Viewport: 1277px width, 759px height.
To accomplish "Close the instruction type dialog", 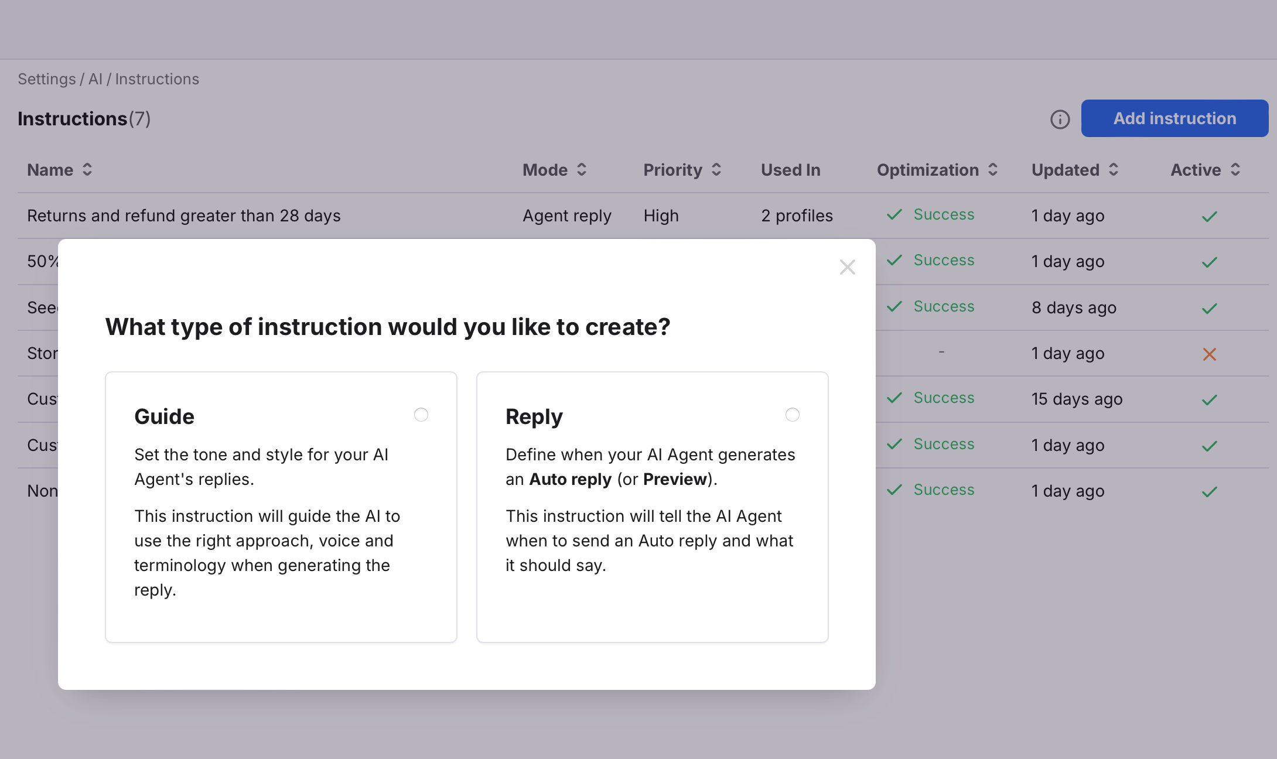I will click(x=848, y=267).
